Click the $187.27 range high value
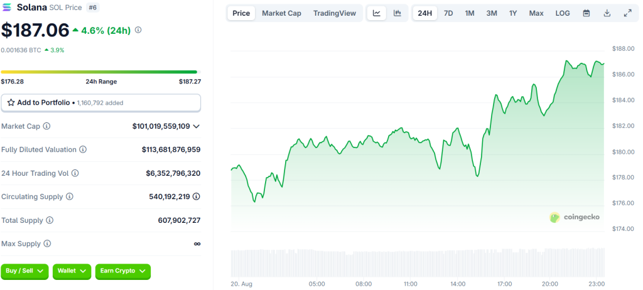Image resolution: width=643 pixels, height=290 pixels. [x=190, y=82]
